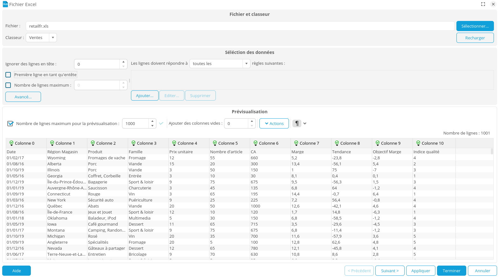This screenshot has height=277, width=499.
Task: Click the green checkmark validating preview rows
Action: [161, 123]
